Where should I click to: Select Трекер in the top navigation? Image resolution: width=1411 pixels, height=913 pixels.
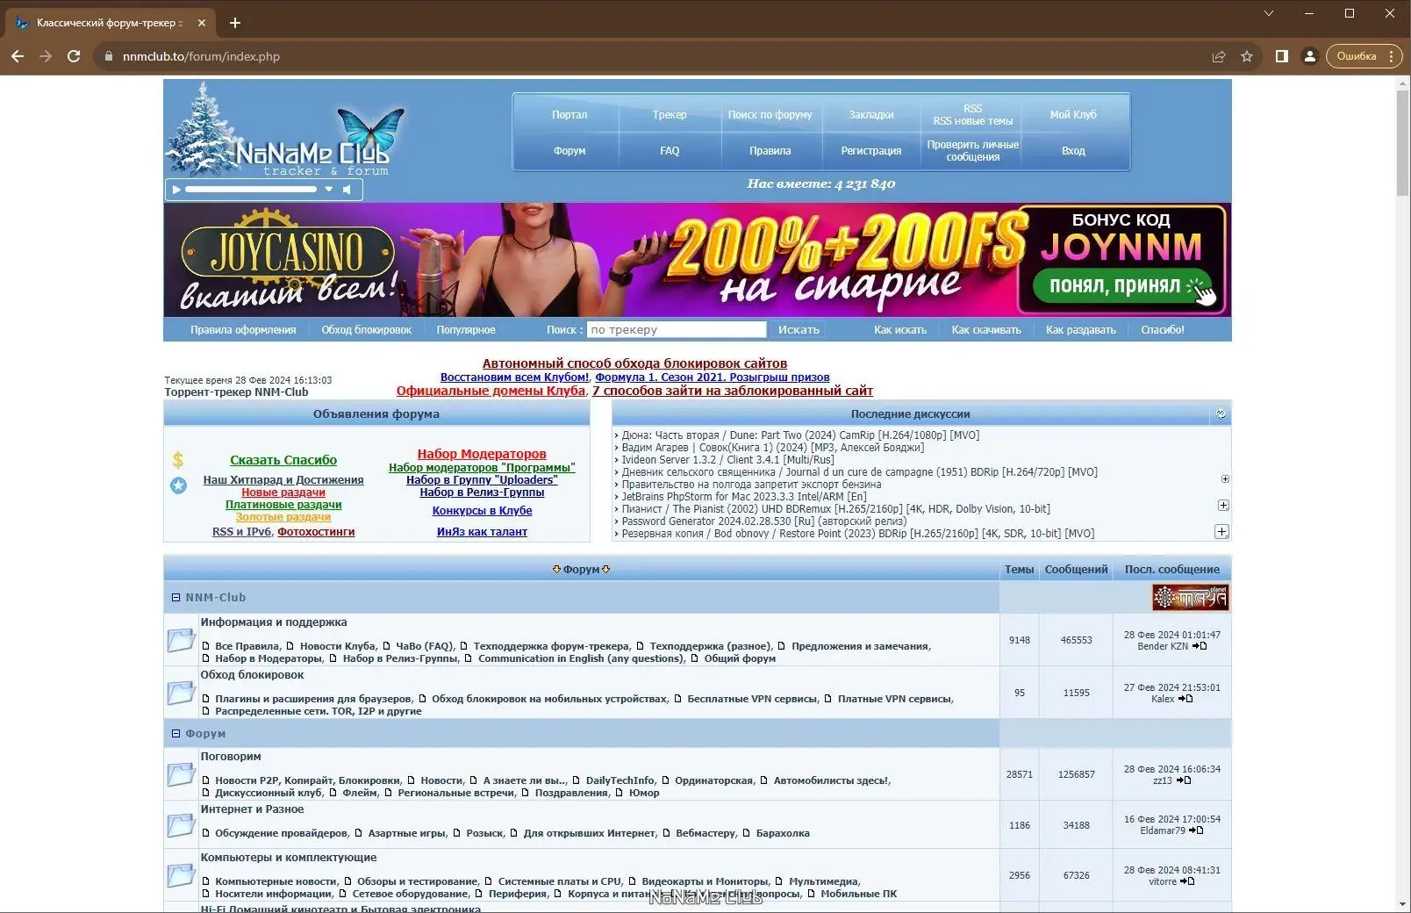coord(670,114)
